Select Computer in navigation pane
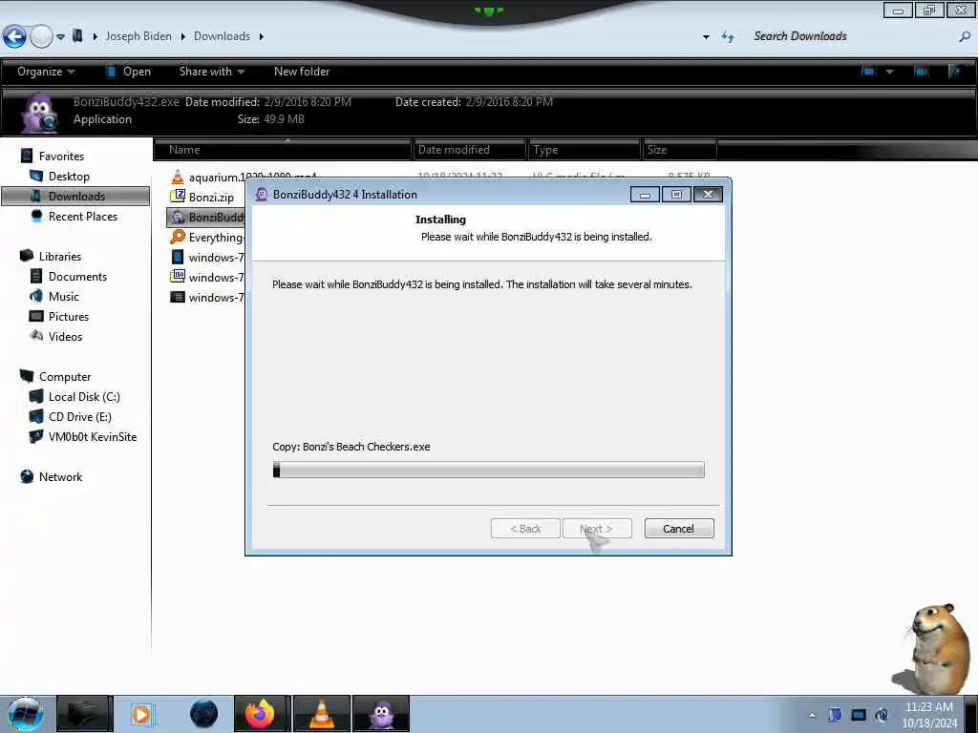 tap(64, 376)
